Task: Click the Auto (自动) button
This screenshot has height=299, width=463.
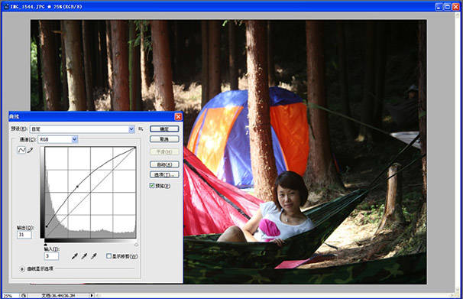Action: pyautogui.click(x=164, y=164)
